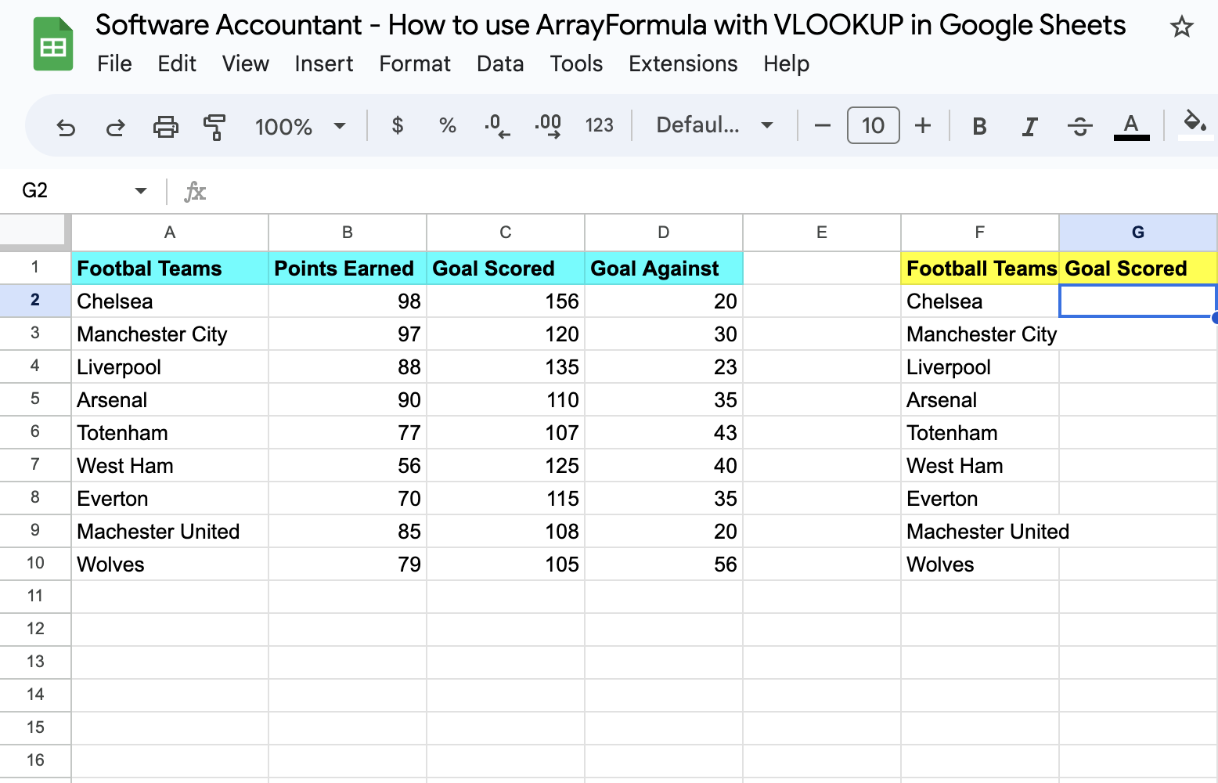The width and height of the screenshot is (1218, 783).
Task: Select Everton in column F
Action: tap(980, 498)
